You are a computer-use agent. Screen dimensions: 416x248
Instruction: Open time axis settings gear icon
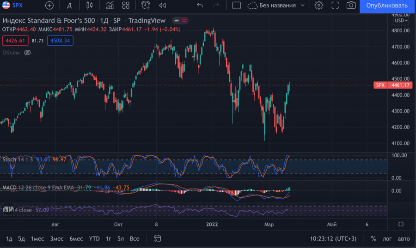(x=401, y=224)
